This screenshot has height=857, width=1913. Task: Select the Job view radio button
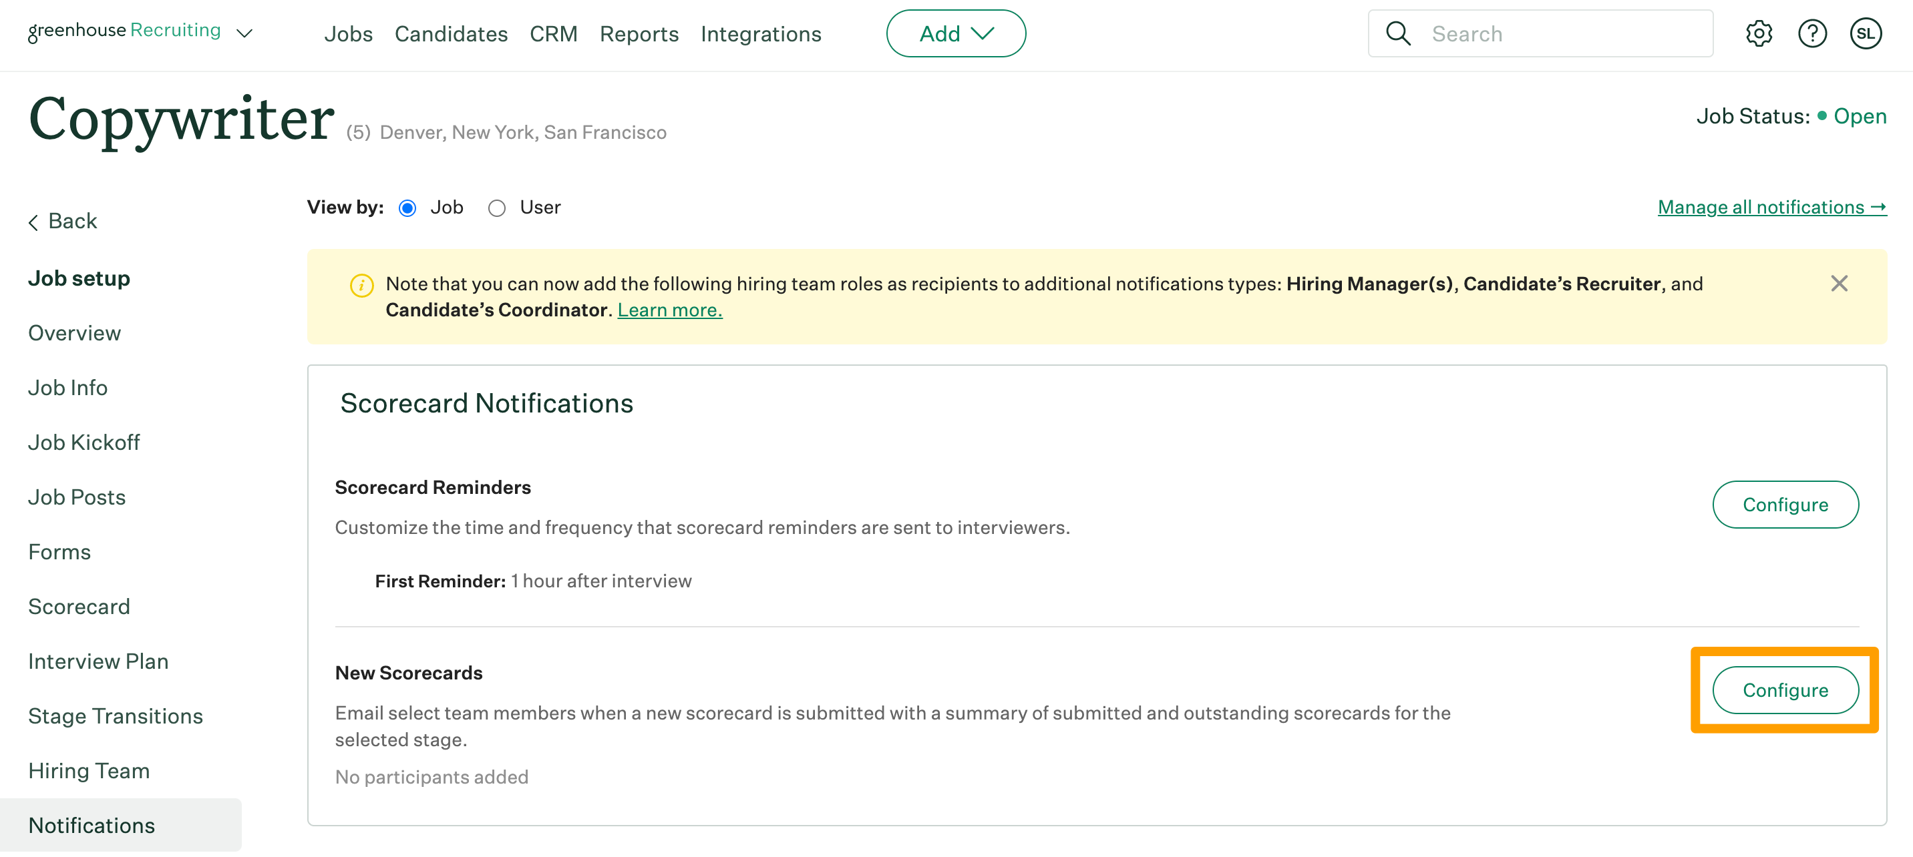coord(407,208)
